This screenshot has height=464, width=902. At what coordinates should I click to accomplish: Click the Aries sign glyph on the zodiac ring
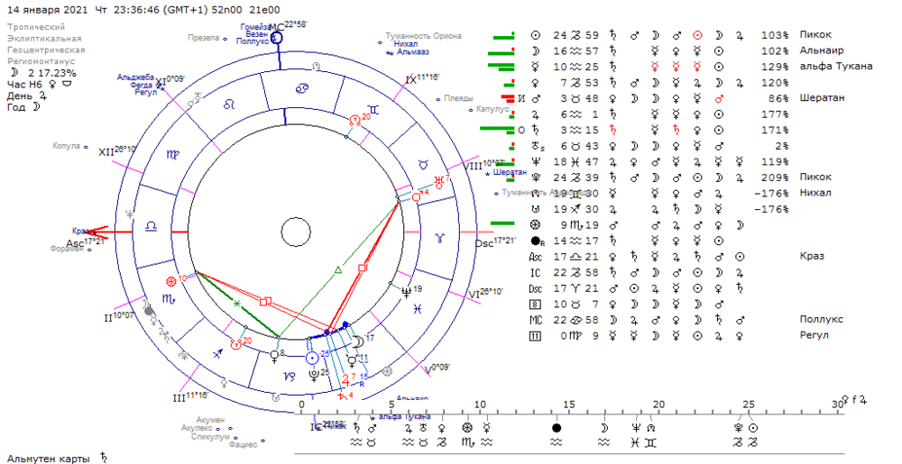coord(440,236)
